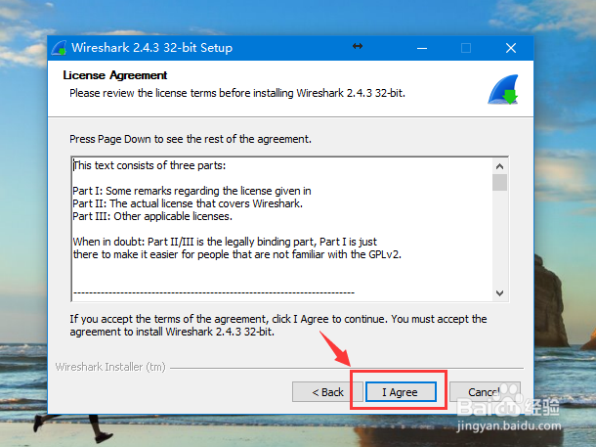Click 'Press Page Down to see the rest' text
This screenshot has height=447, width=596.
tap(191, 139)
